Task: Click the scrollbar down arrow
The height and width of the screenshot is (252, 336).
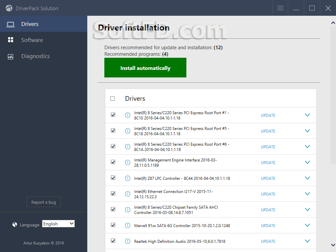Action: coord(333,245)
